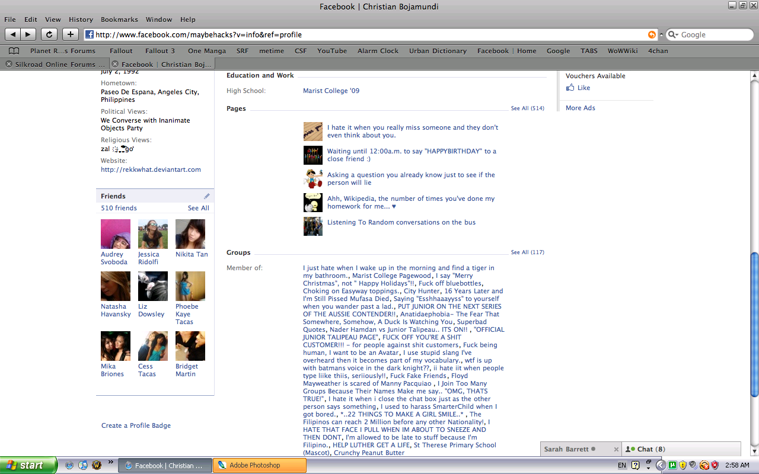Close the Silkroad Online Forums tab
The image size is (759, 474).
(9, 65)
